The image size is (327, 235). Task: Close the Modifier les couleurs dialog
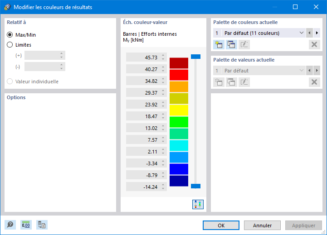pos(316,7)
